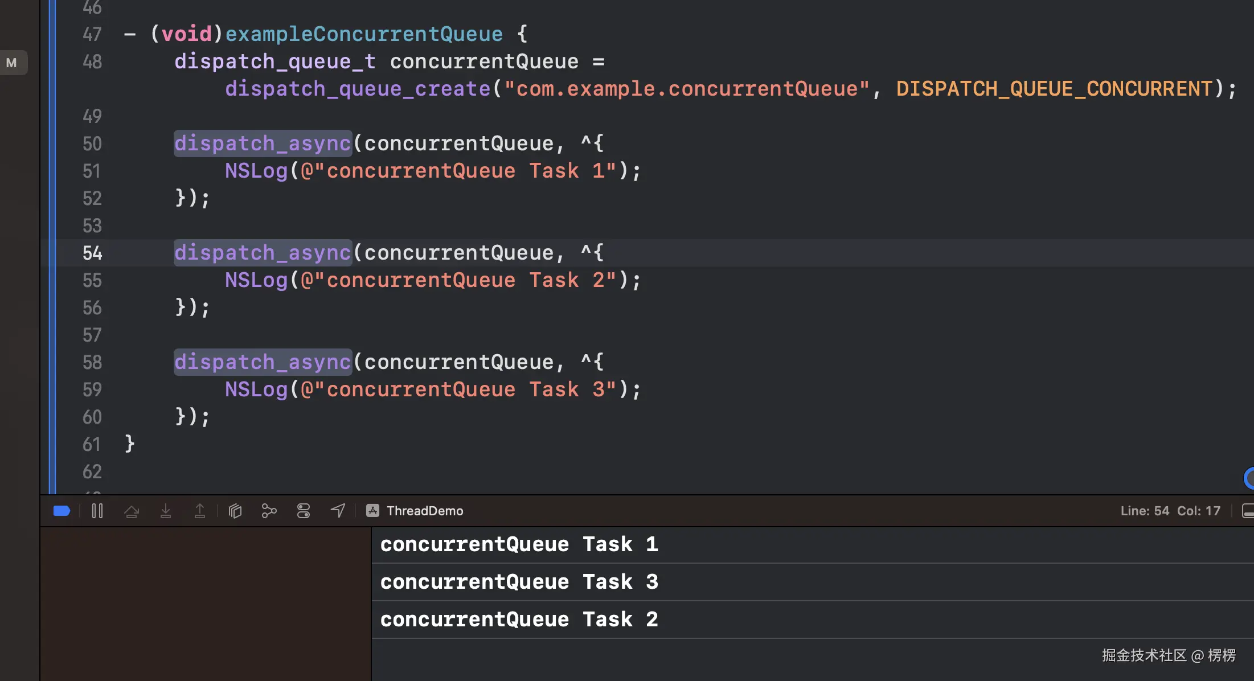
Task: Toggle debug area panel visibility button
Action: coord(1248,511)
